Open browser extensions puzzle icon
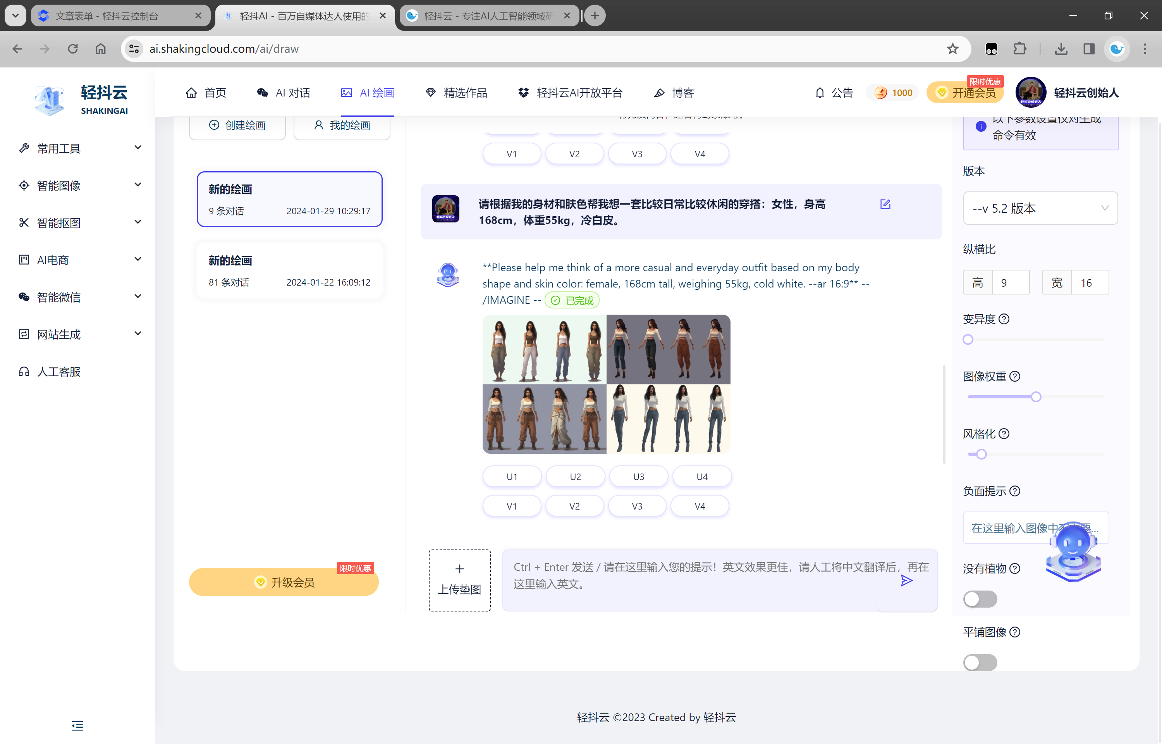 point(1019,49)
